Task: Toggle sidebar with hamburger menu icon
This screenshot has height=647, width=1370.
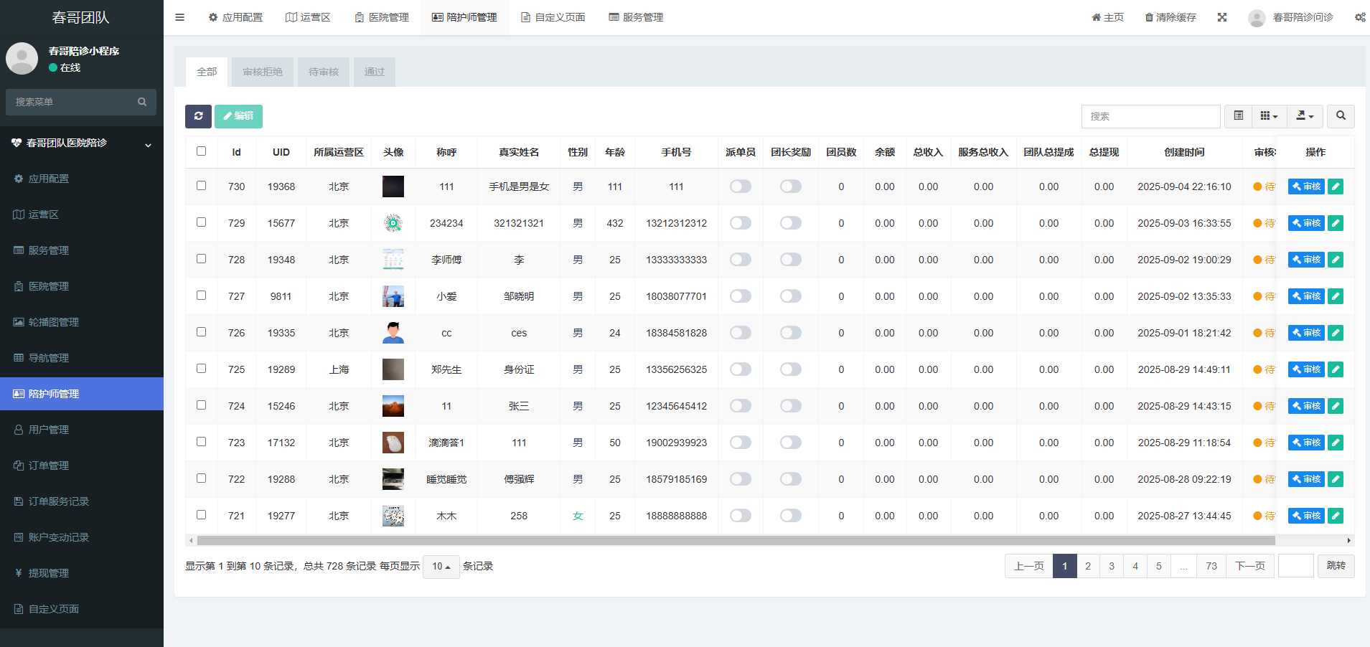Action: click(180, 17)
